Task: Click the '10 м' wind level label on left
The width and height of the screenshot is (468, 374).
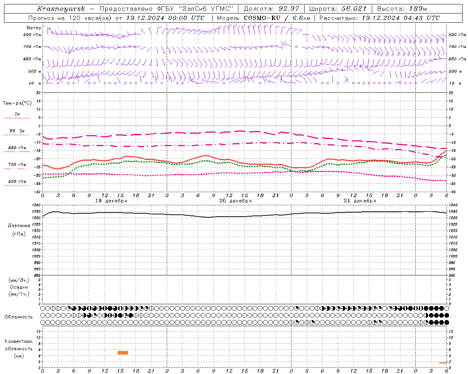Action: point(35,83)
